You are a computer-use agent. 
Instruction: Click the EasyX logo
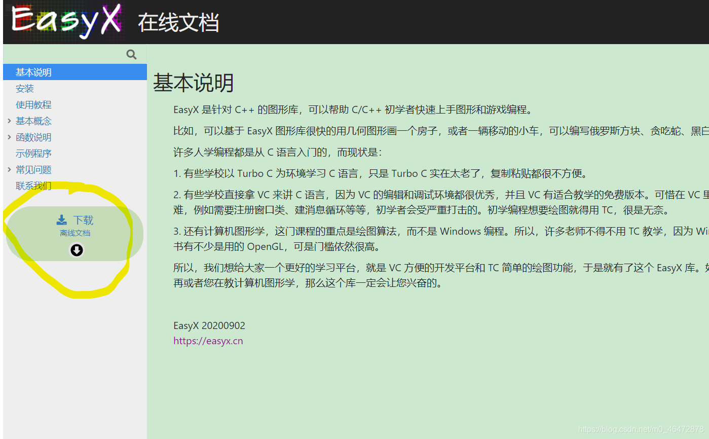click(67, 21)
